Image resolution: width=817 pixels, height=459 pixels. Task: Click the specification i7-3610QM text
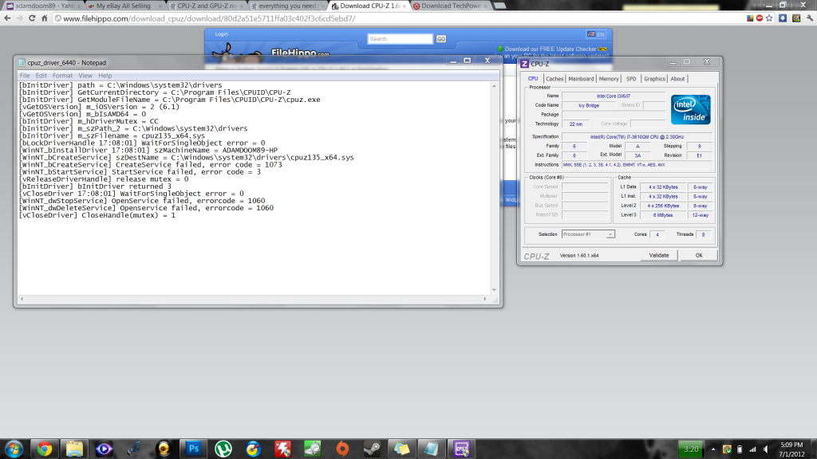(637, 137)
